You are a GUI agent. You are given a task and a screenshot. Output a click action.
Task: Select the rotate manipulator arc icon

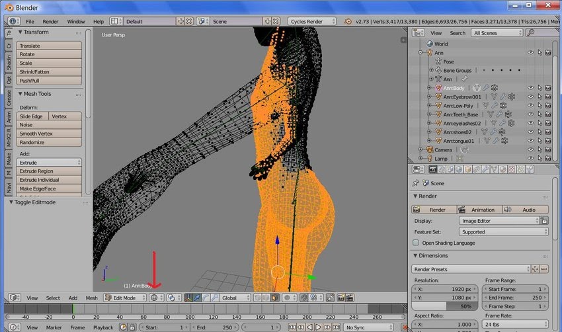(x=206, y=298)
